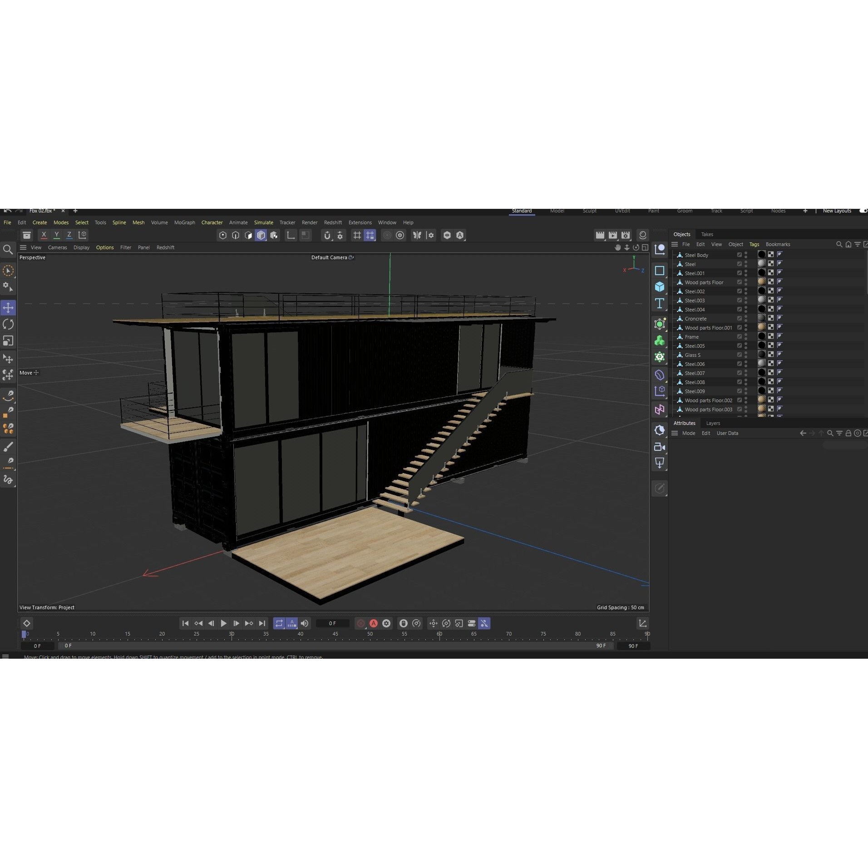This screenshot has height=868, width=868.
Task: Open the Object Manager hamburger menu
Action: tap(675, 244)
